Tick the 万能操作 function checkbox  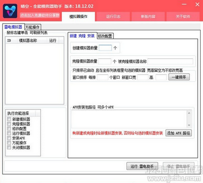(x=9, y=143)
